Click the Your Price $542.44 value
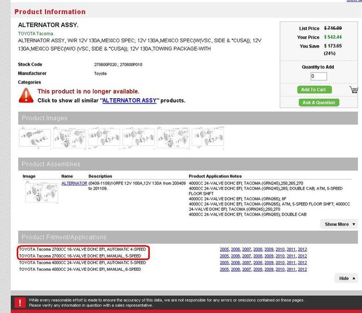The height and width of the screenshot is (313, 362). point(333,37)
